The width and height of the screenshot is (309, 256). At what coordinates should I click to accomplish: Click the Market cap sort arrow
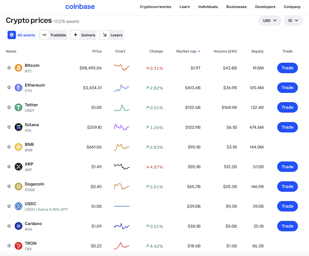[199, 51]
